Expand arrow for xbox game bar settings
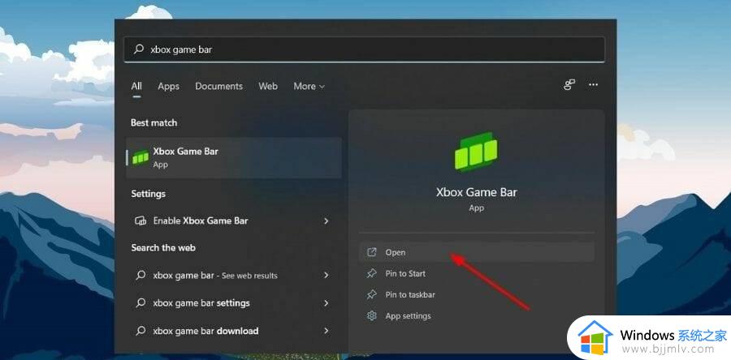 (327, 303)
